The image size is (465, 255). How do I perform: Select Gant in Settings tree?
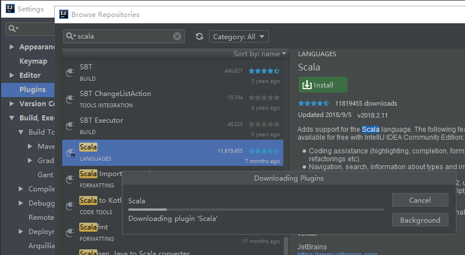click(x=45, y=174)
